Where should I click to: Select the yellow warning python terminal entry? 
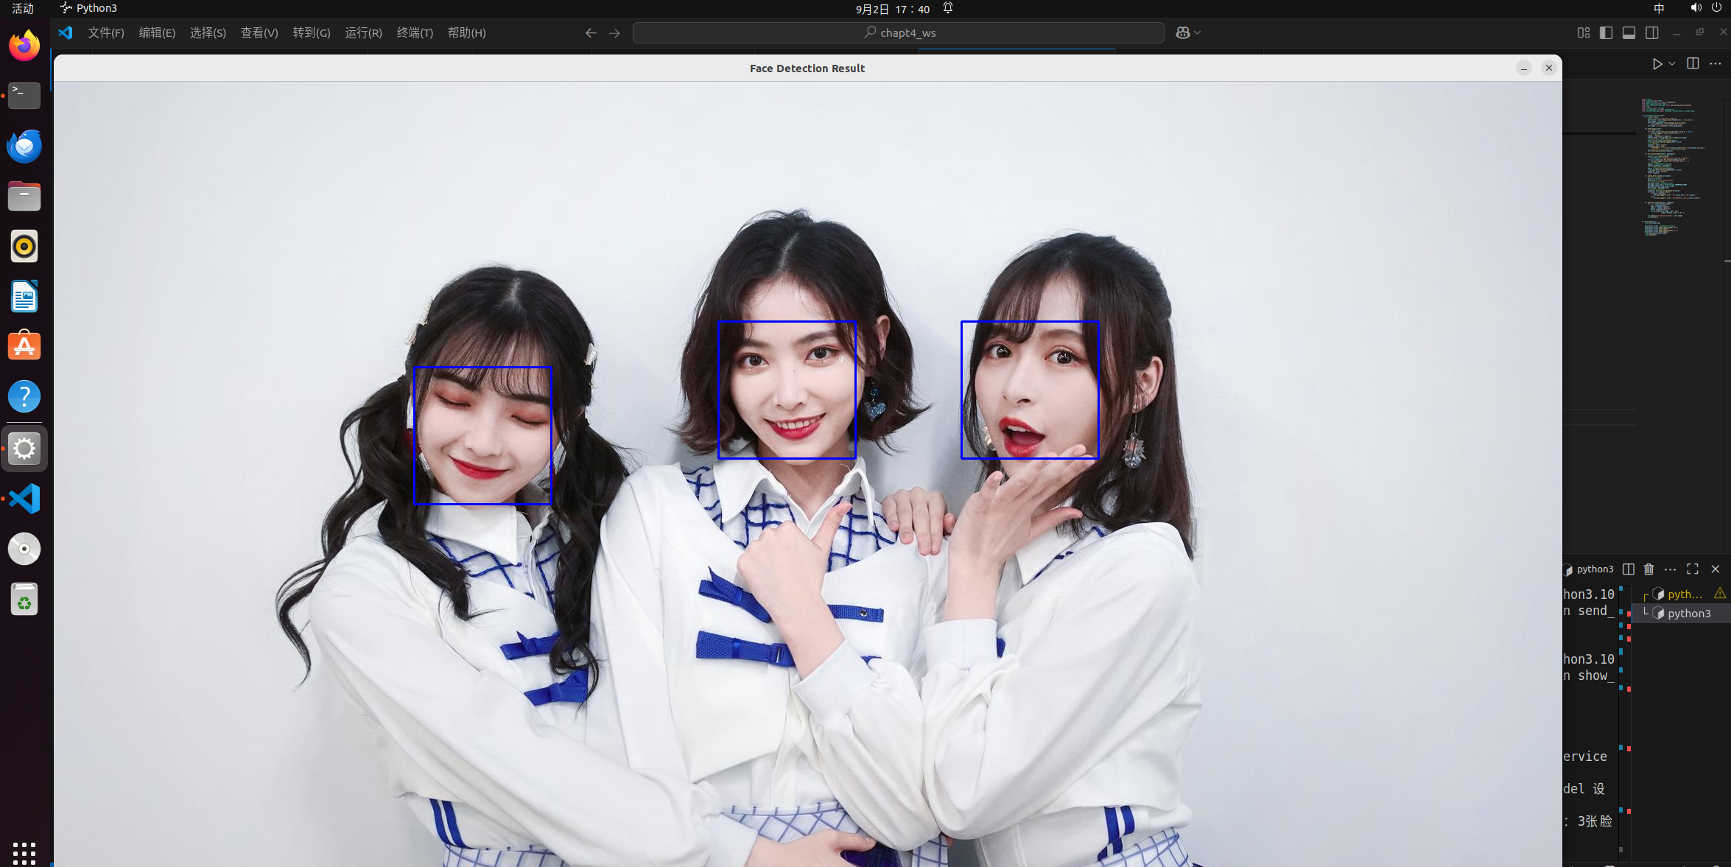(1685, 594)
